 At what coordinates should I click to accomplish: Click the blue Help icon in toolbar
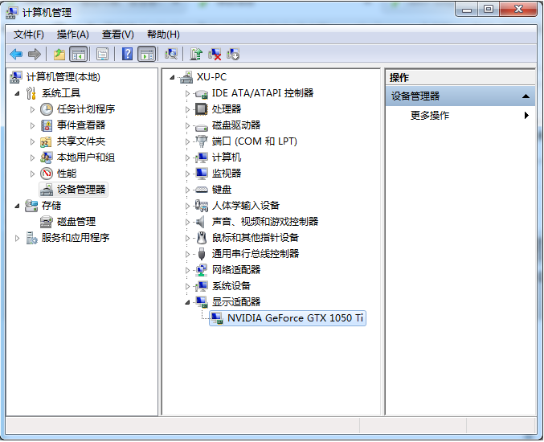coord(127,54)
